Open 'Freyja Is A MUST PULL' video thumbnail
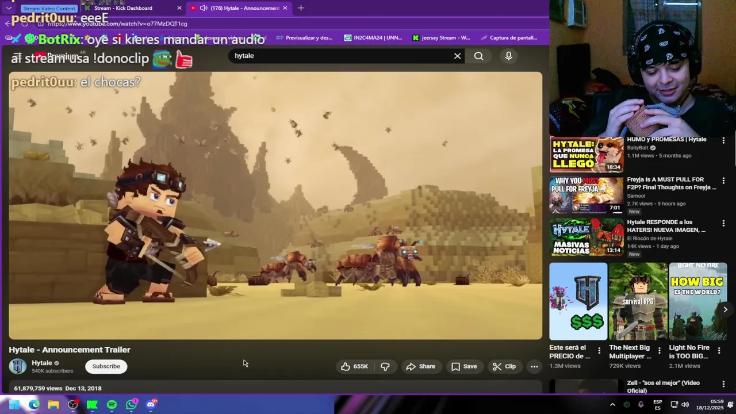The width and height of the screenshot is (736, 414). pyautogui.click(x=586, y=195)
